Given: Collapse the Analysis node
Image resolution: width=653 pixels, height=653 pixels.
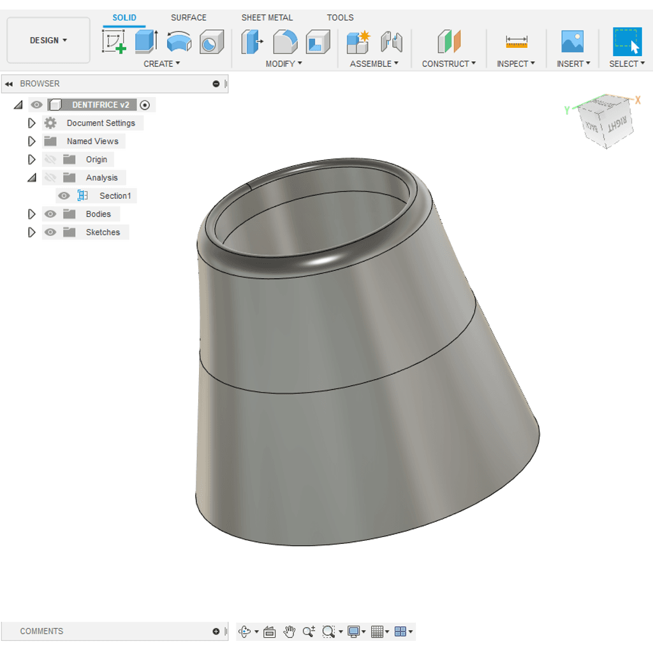Looking at the screenshot, I should point(32,178).
